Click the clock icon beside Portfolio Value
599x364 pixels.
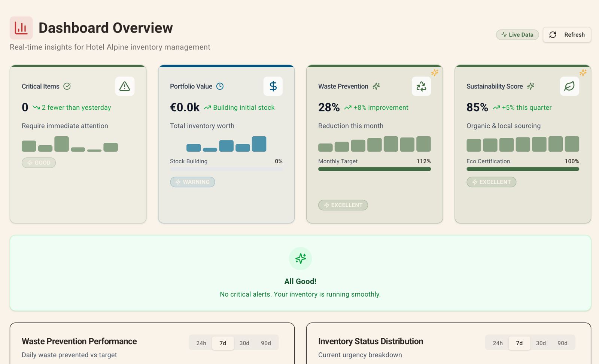[x=220, y=87]
